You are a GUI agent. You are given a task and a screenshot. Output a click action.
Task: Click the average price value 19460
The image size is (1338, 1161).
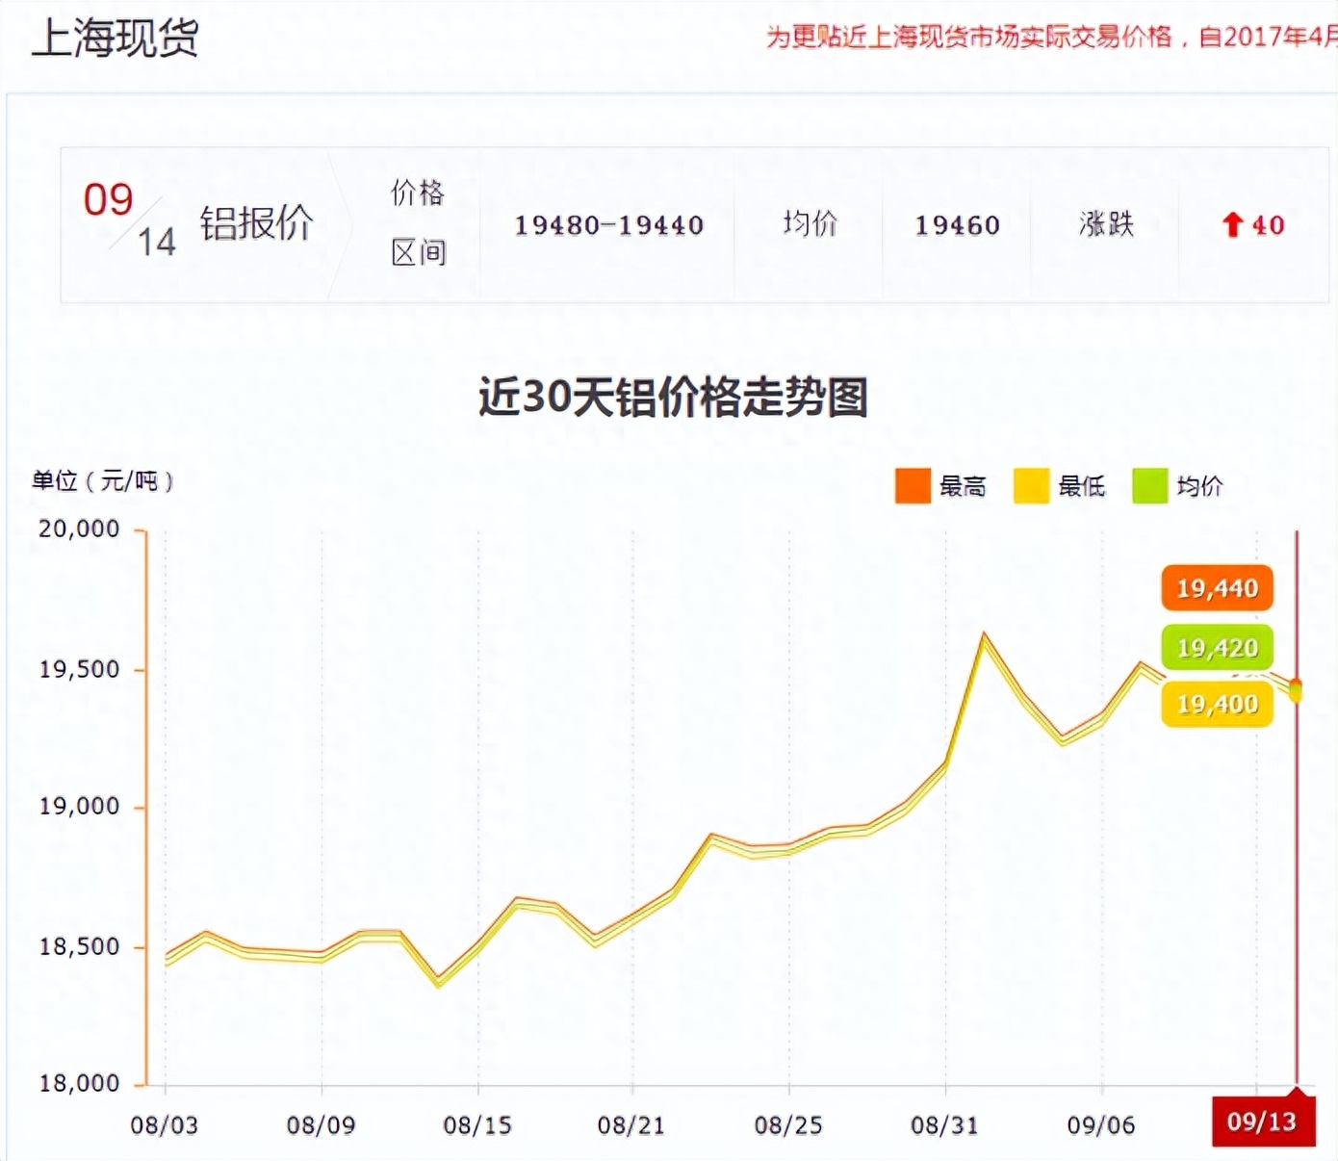pyautogui.click(x=958, y=225)
